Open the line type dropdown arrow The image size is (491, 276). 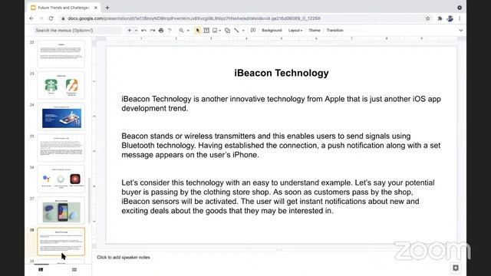click(243, 31)
